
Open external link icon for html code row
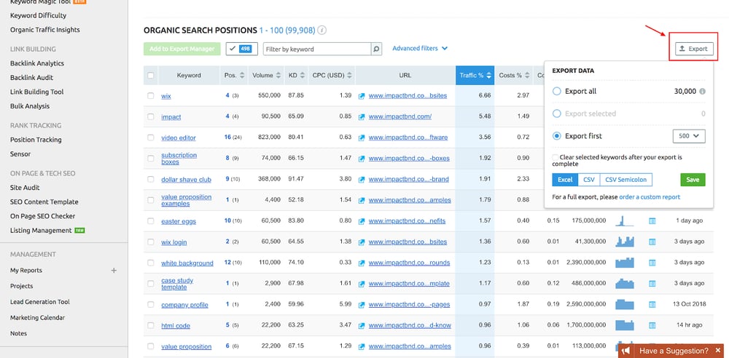coord(362,325)
